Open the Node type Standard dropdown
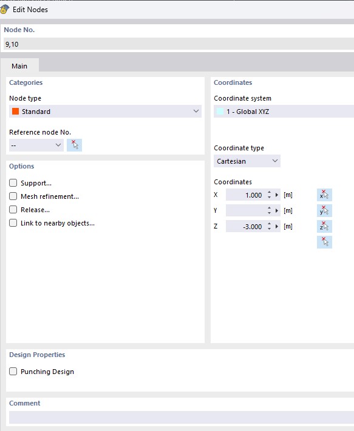 click(x=105, y=112)
